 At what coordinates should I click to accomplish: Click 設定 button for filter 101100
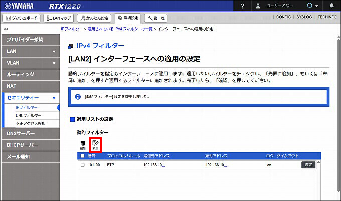308,165
